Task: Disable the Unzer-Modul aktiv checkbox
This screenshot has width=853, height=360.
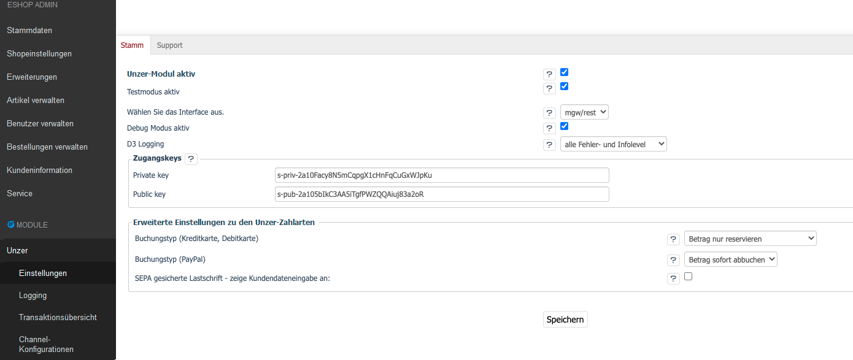Action: 564,72
